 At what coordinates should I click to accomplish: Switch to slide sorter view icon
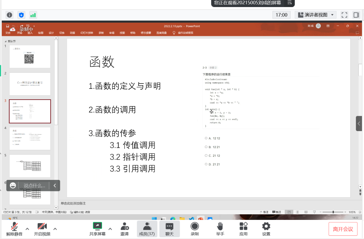click(x=298, y=212)
